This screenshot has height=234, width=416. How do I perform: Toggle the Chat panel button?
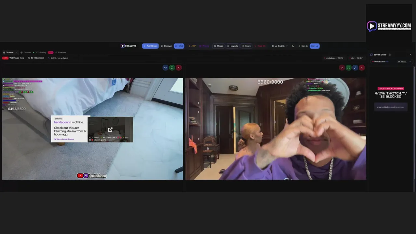click(x=179, y=46)
